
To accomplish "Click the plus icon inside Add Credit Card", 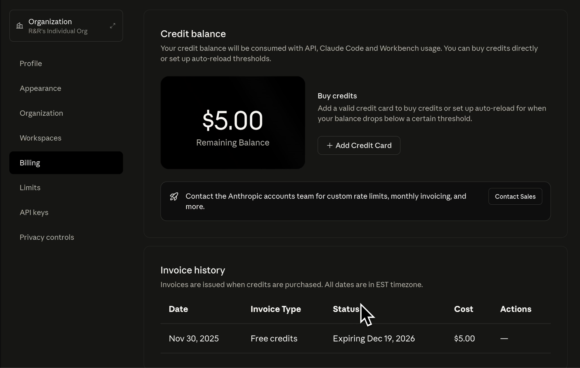I will coord(329,145).
